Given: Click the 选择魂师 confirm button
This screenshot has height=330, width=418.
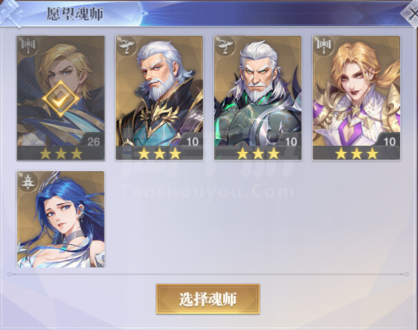Looking at the screenshot, I should pos(208,299).
